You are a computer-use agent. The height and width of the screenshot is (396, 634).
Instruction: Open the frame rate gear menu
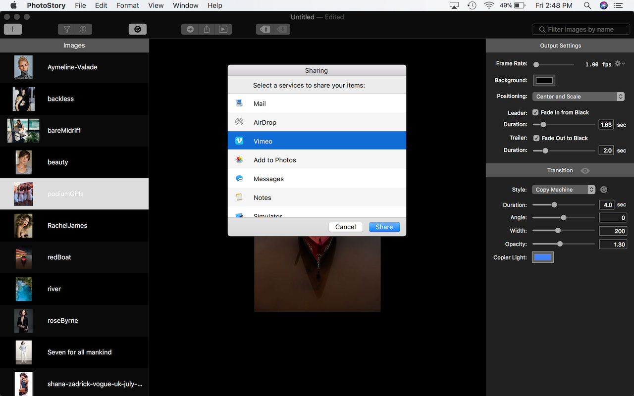pyautogui.click(x=620, y=64)
